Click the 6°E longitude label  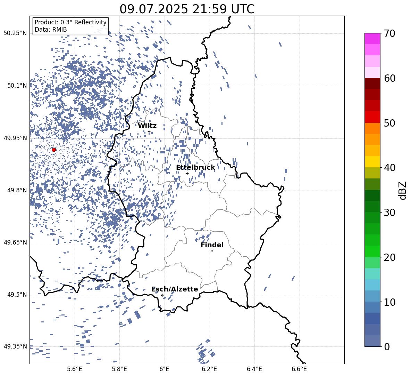click(x=164, y=369)
